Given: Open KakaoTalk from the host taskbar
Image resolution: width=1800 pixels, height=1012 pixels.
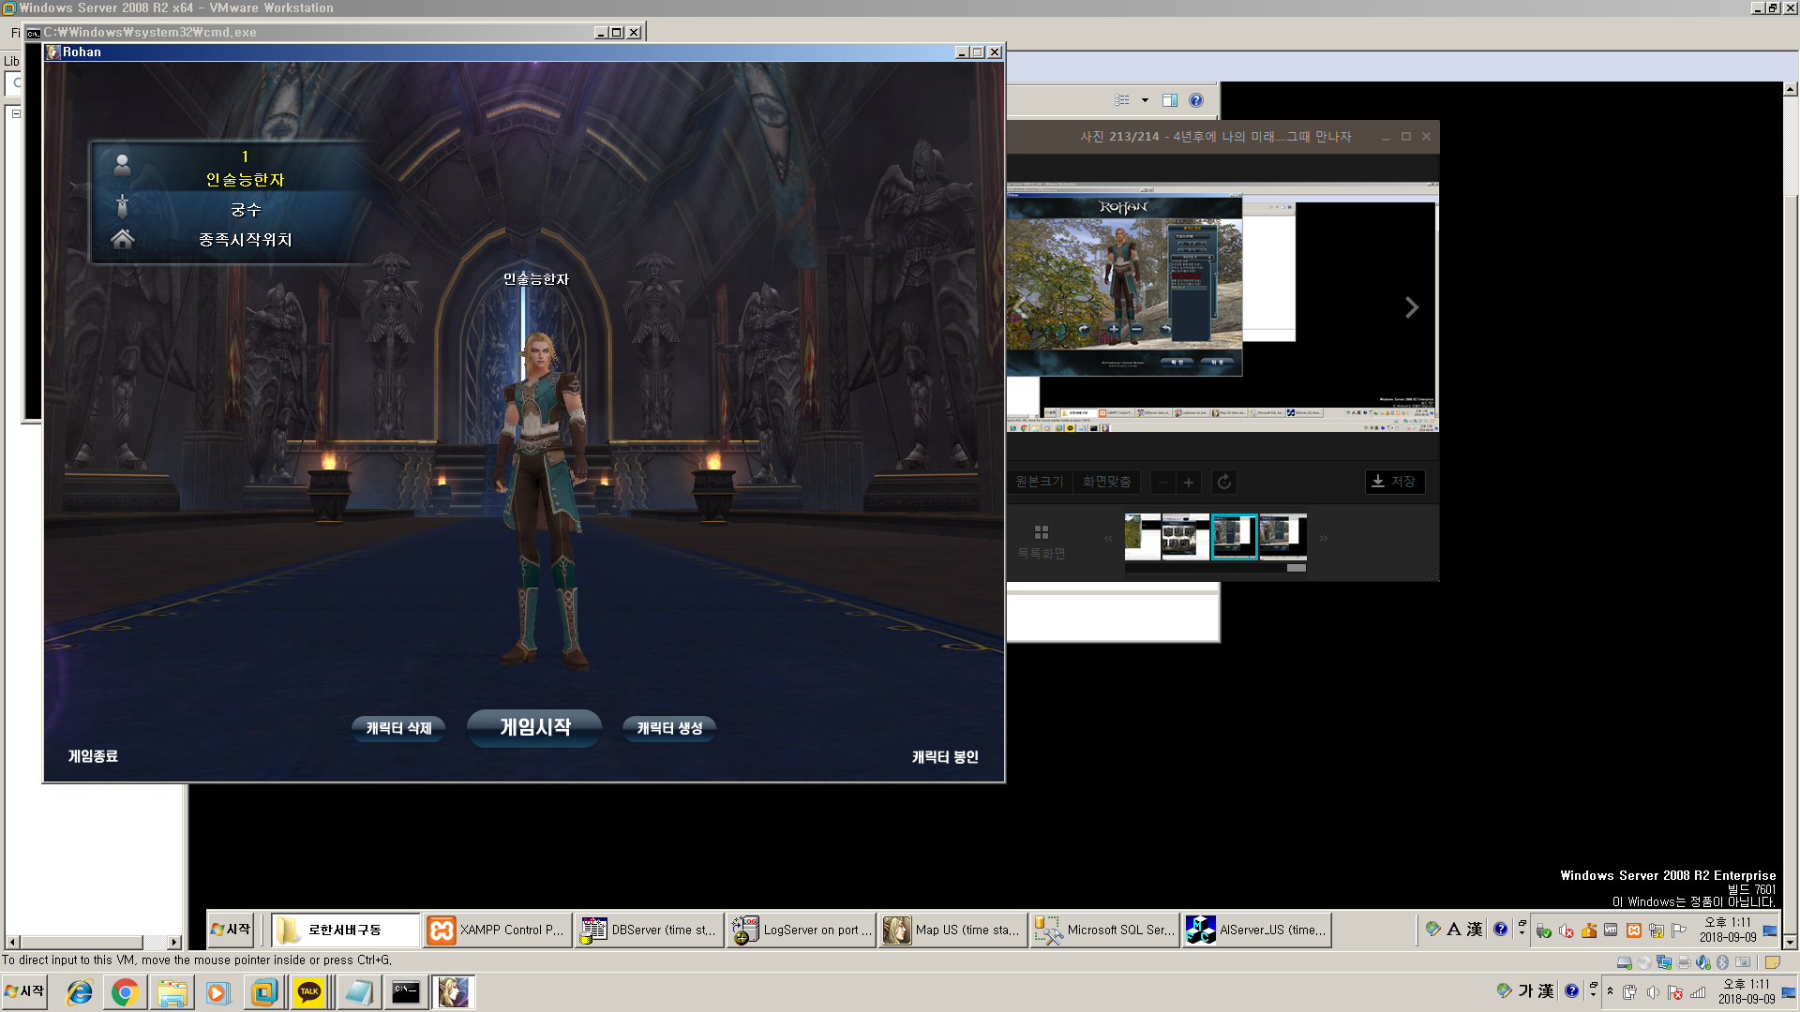Looking at the screenshot, I should (309, 992).
